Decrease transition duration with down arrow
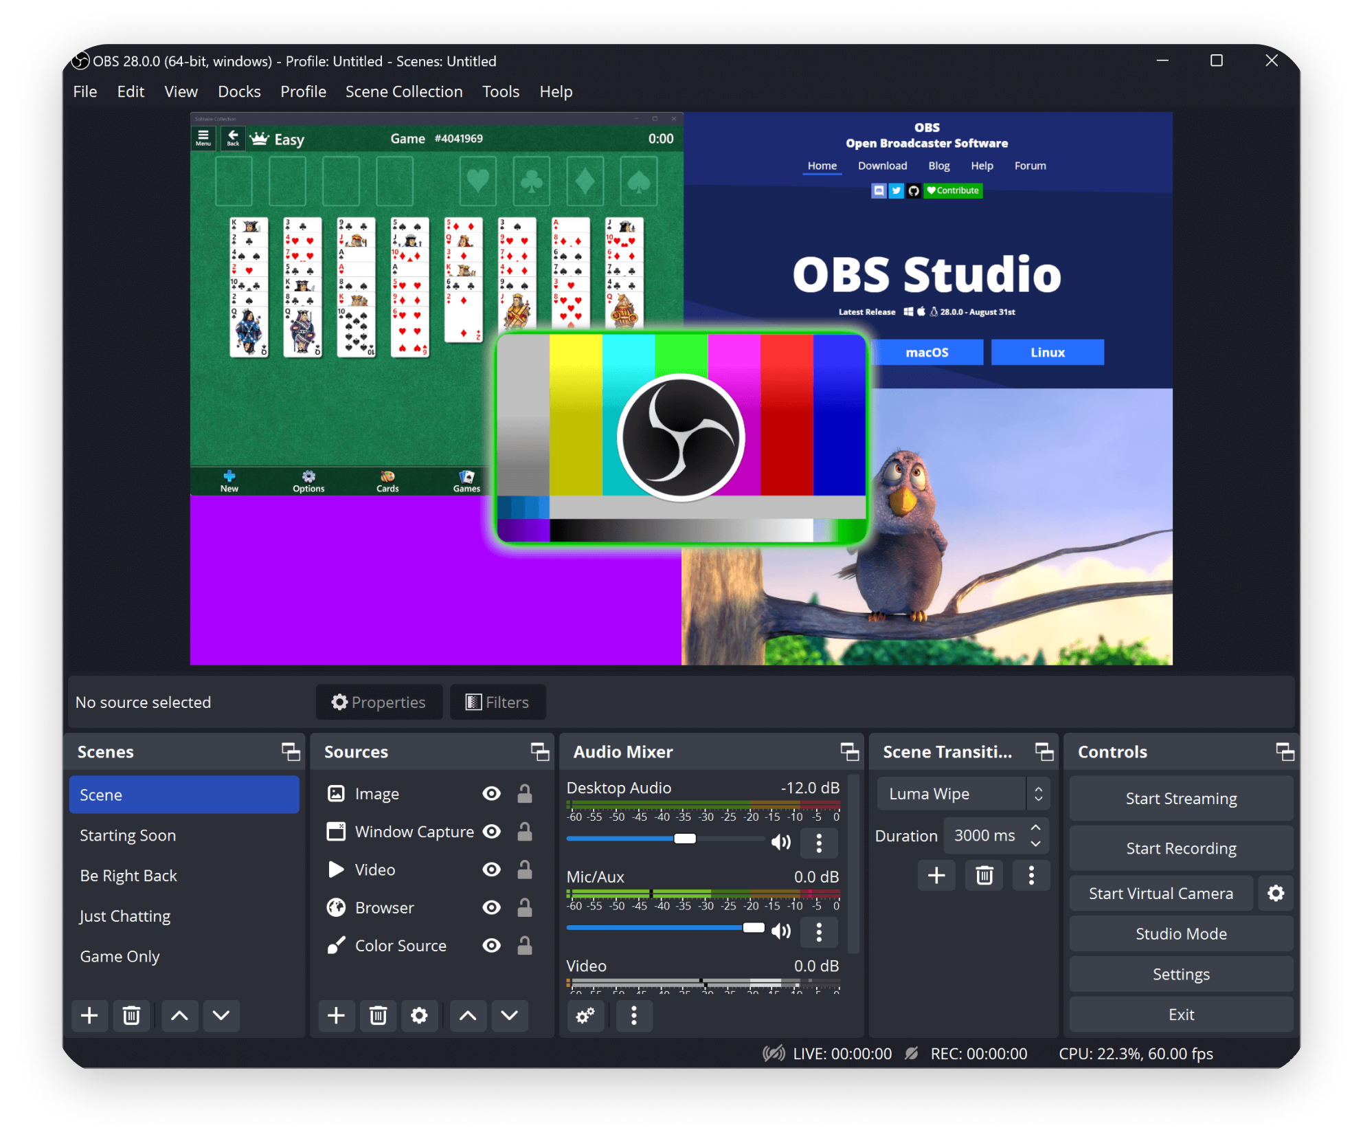The image size is (1363, 1141). click(1035, 843)
